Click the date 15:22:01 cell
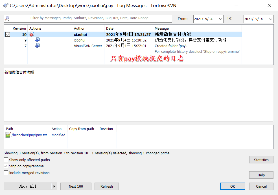This screenshot has width=278, height=195. [x=126, y=46]
